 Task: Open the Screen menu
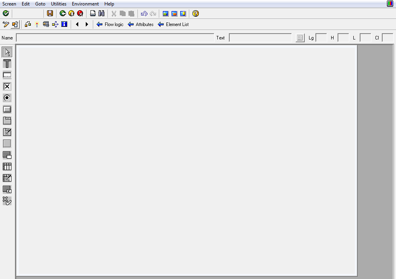9,4
